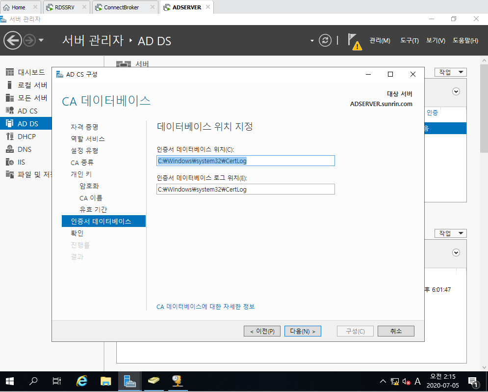Select the 인증서 데이터베이스 wizard step
Image resolution: width=488 pixels, height=392 pixels.
pyautogui.click(x=103, y=221)
